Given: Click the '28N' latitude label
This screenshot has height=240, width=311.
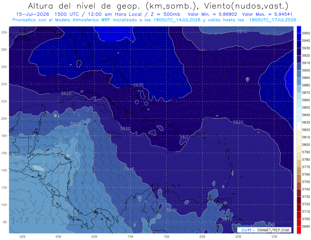Looking at the screenshot, I should pos(4,49).
